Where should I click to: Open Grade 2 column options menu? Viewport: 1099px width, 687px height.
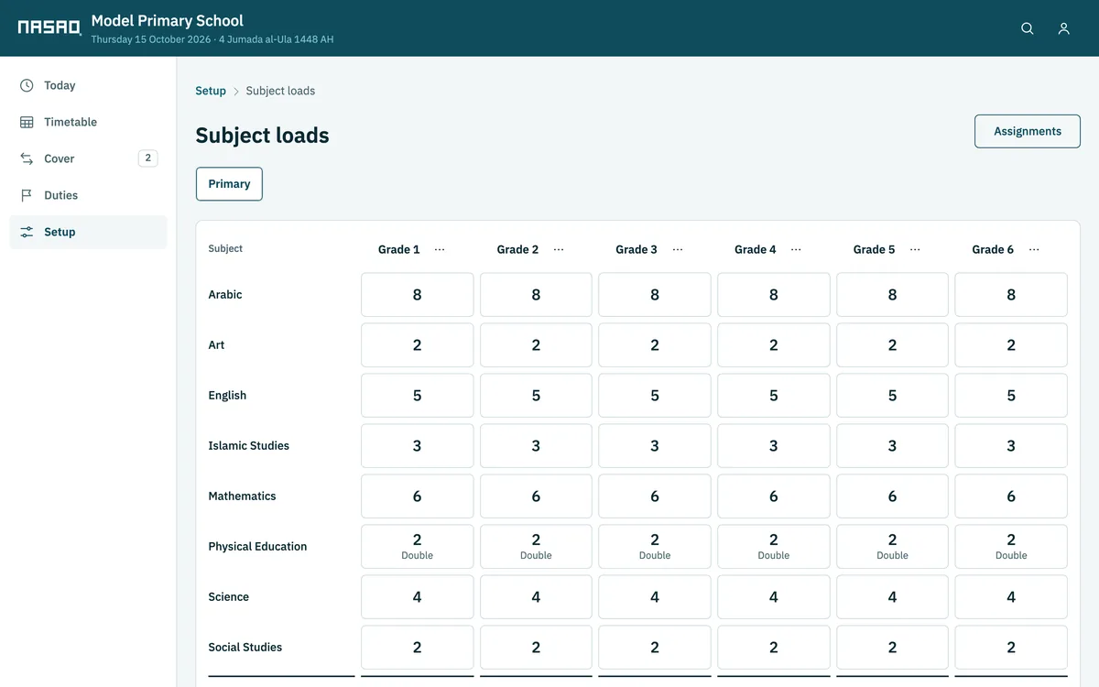point(559,249)
